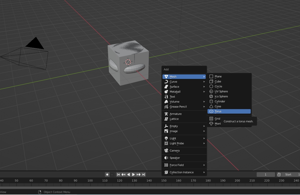Click the 3D cursor on the cube
The image size is (300, 195).
[128, 62]
